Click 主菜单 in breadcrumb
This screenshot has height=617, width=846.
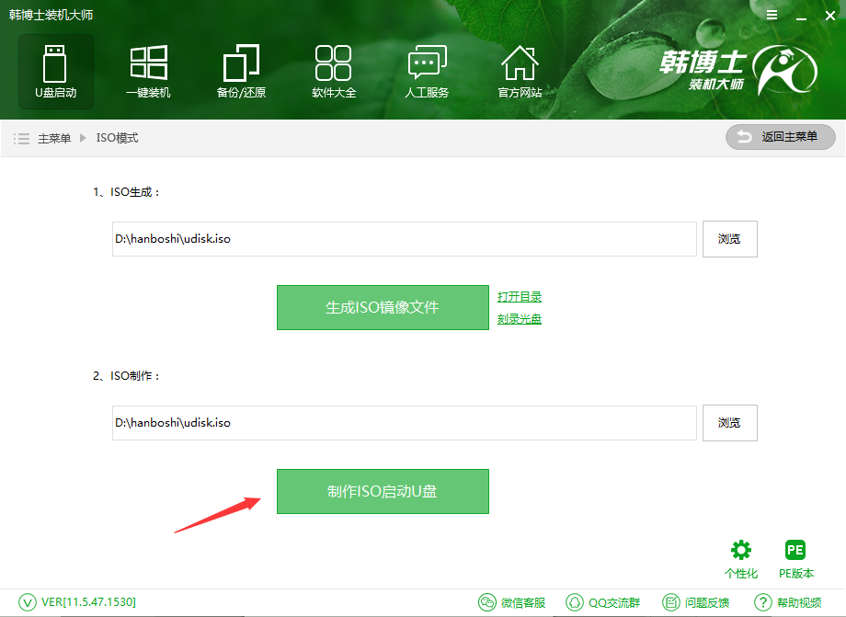(53, 138)
